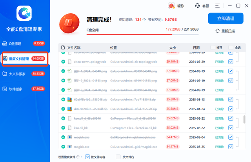Sort by the 大小 column header
This screenshot has width=251, height=162.
pyautogui.click(x=173, y=48)
